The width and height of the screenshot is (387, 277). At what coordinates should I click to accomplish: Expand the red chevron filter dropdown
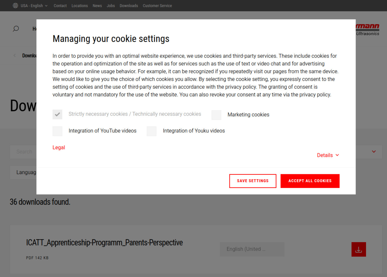tap(374, 152)
